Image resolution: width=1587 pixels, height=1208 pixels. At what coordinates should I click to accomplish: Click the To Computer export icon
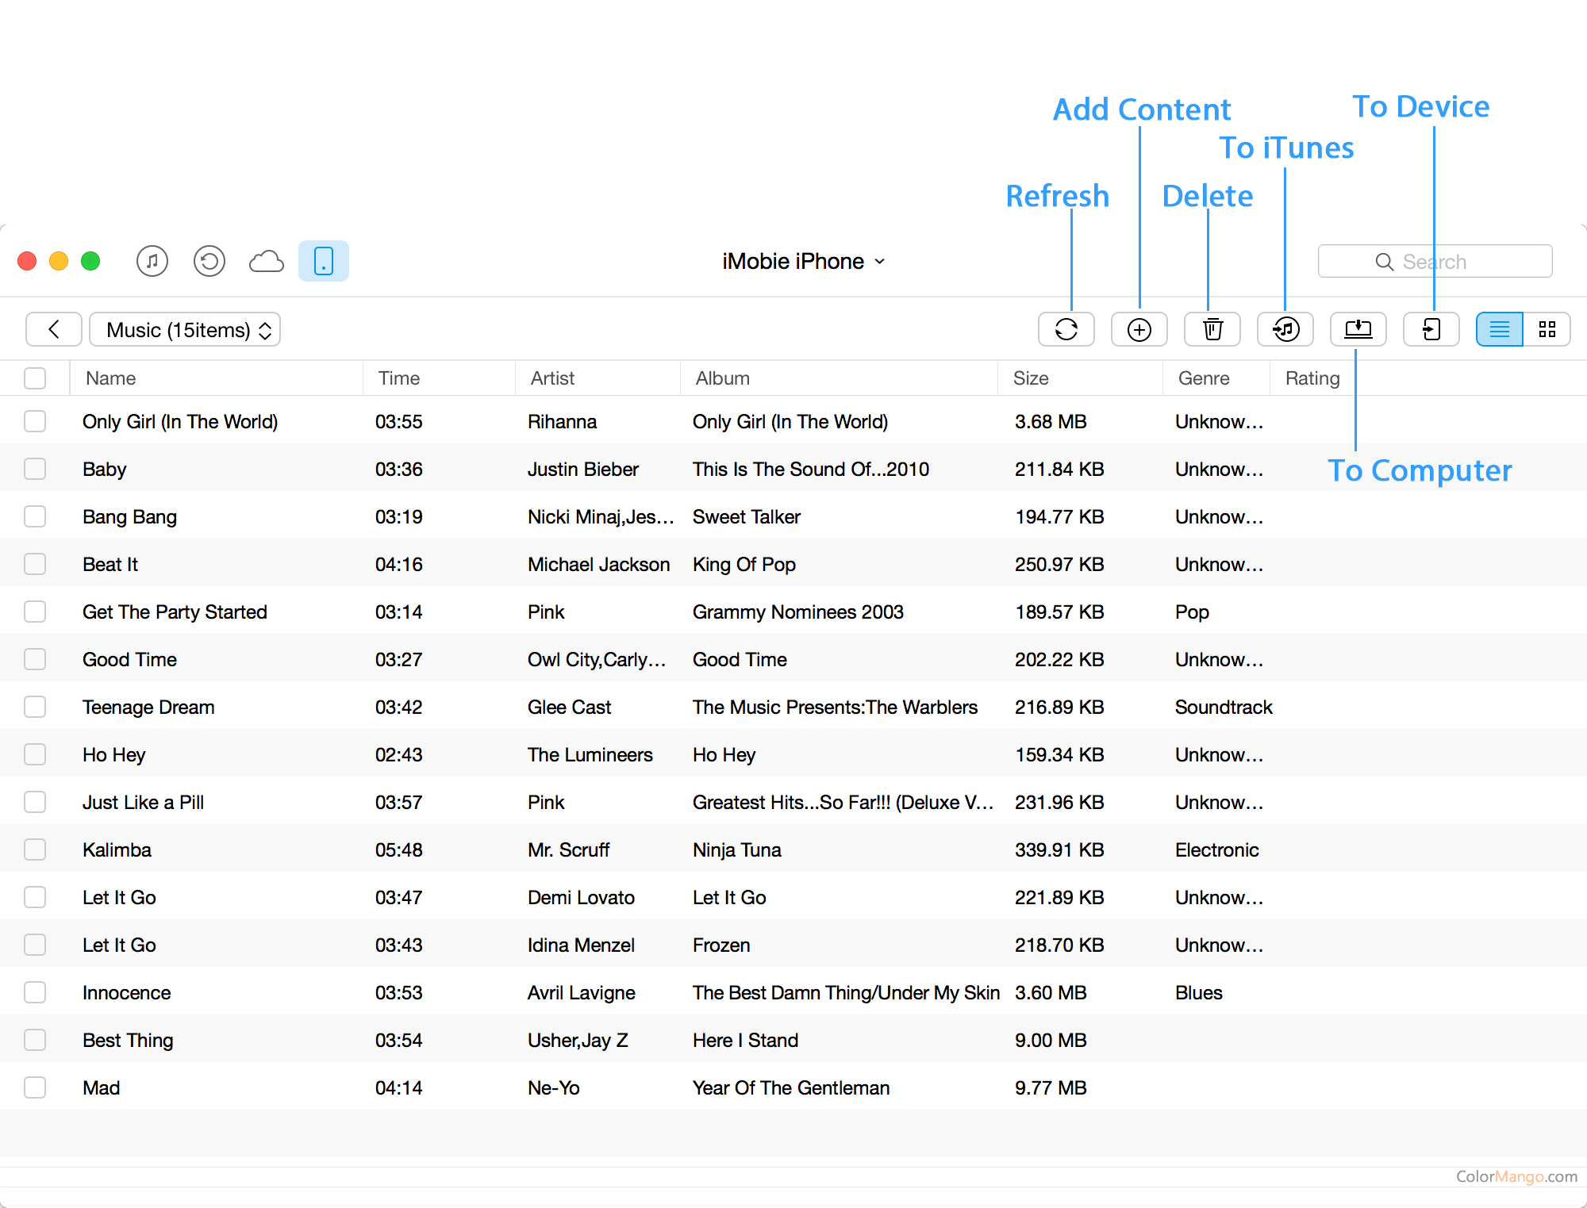pyautogui.click(x=1358, y=329)
